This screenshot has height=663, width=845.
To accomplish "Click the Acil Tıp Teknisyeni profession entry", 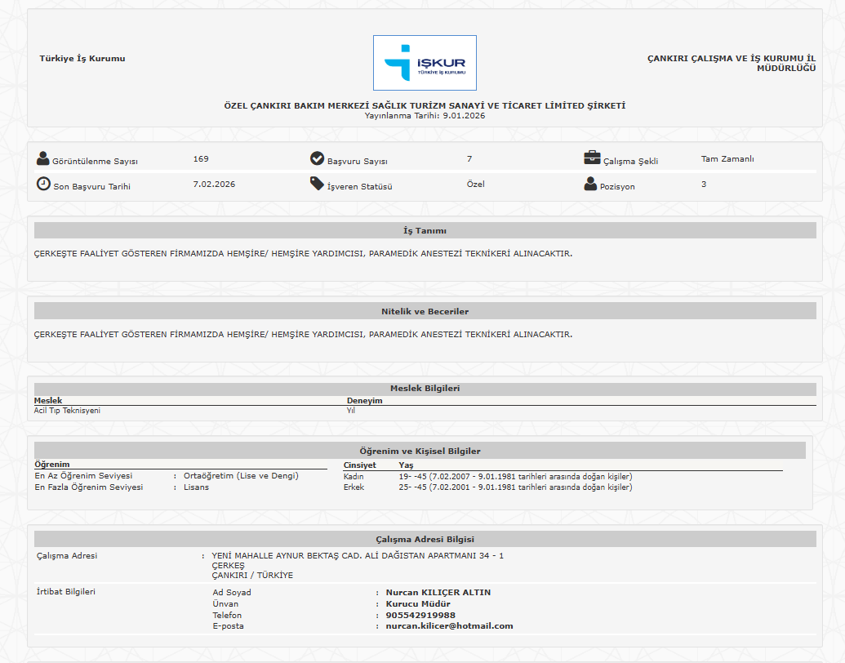I will 67,411.
